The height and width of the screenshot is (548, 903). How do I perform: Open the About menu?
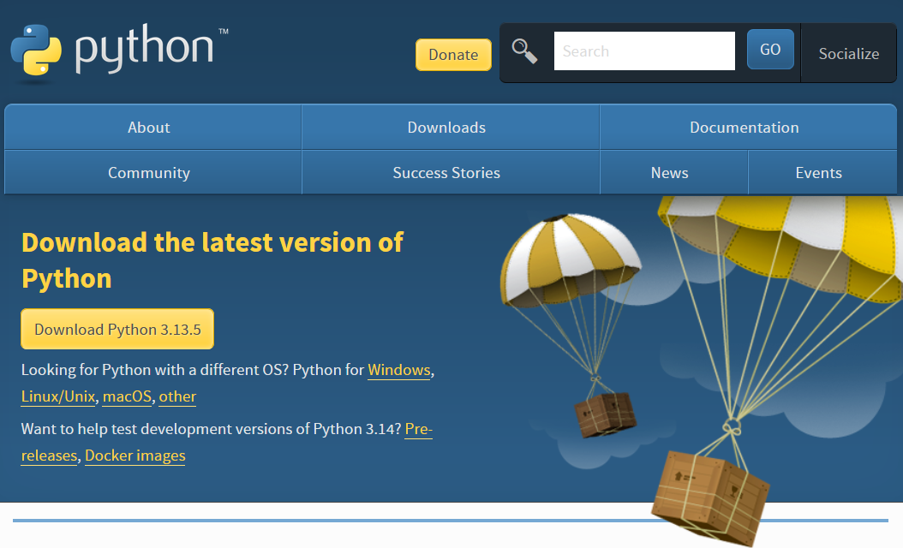click(x=149, y=128)
